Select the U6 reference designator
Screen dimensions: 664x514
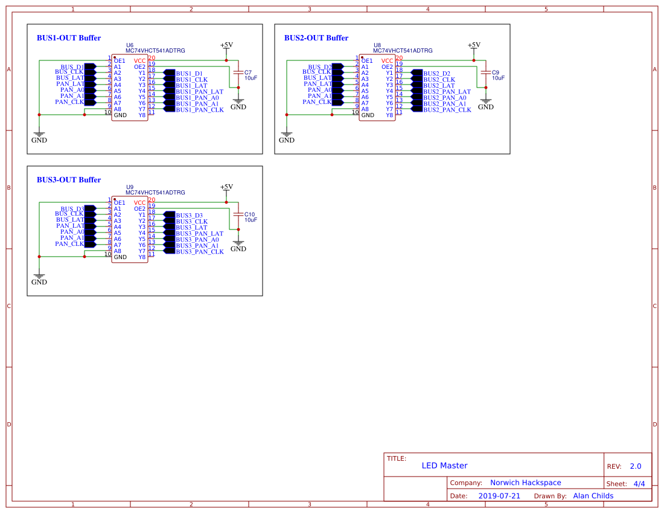point(130,45)
